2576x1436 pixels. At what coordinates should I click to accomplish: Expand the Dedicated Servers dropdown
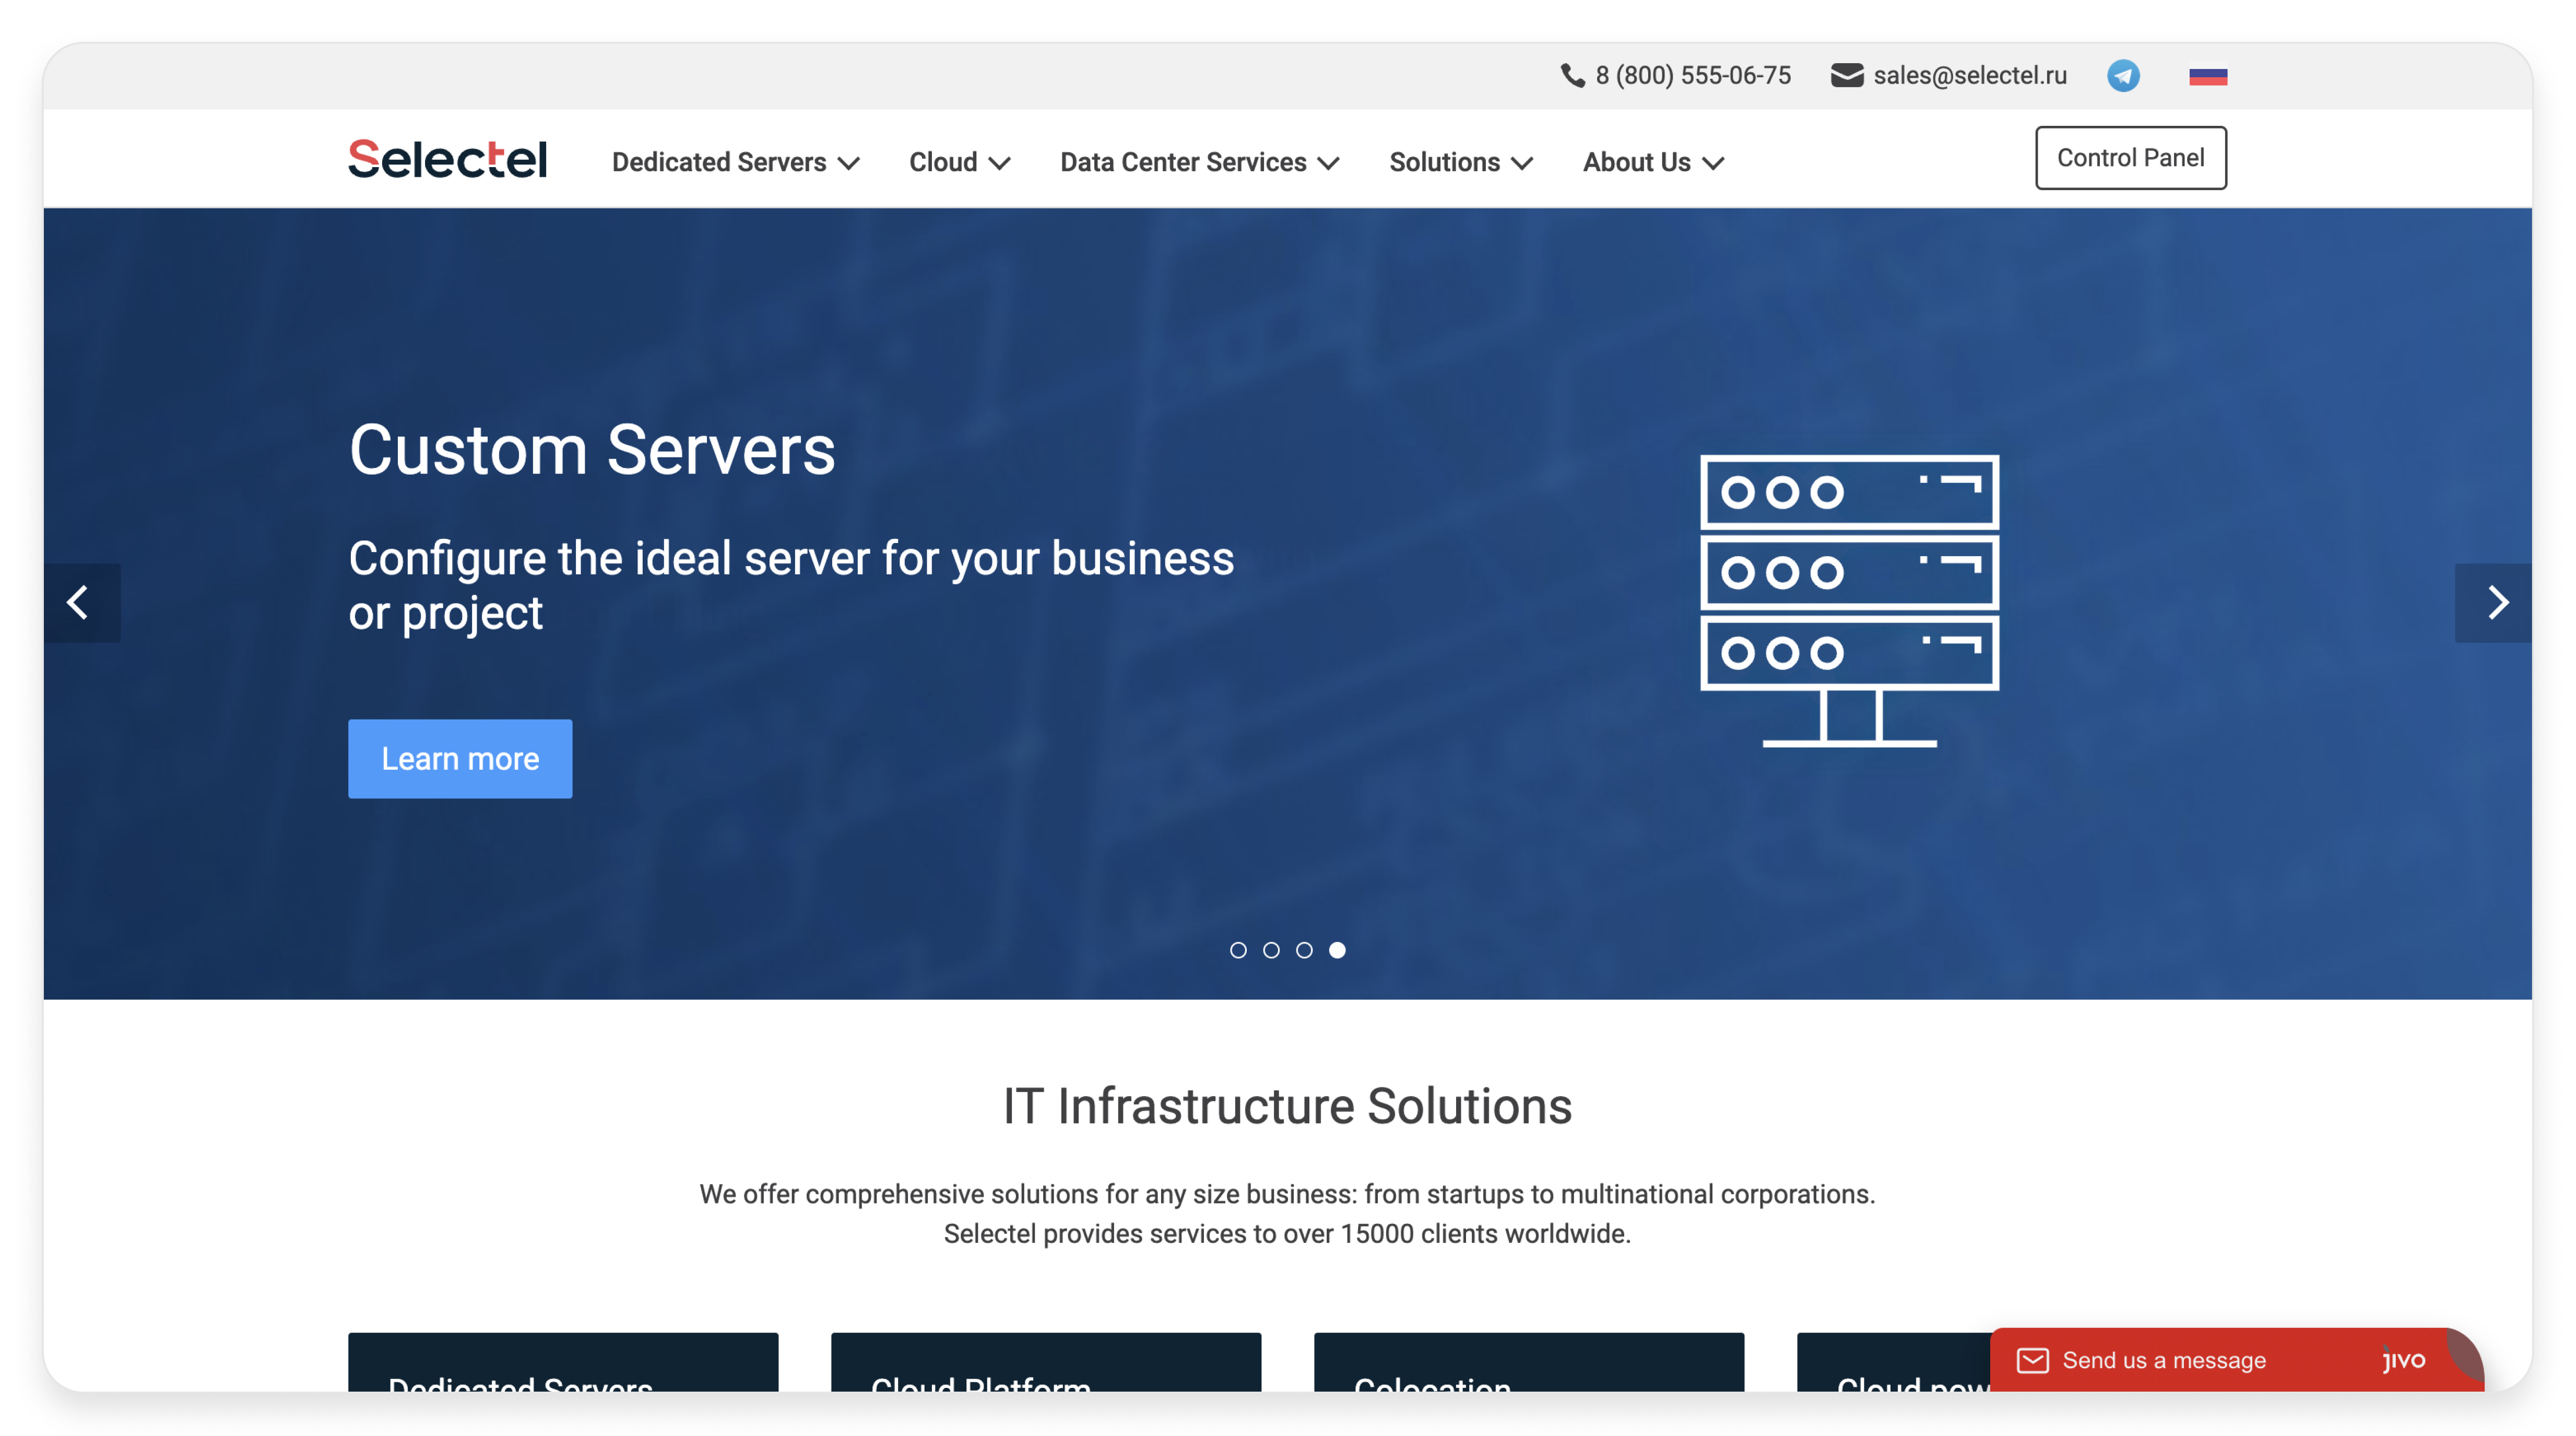pyautogui.click(x=735, y=162)
